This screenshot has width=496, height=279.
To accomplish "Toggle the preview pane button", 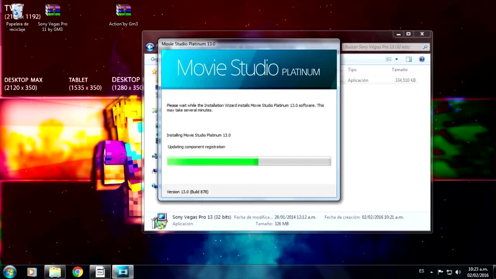I will coord(408,59).
